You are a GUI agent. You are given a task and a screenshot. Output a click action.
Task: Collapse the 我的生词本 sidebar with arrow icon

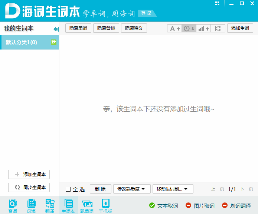point(56,29)
